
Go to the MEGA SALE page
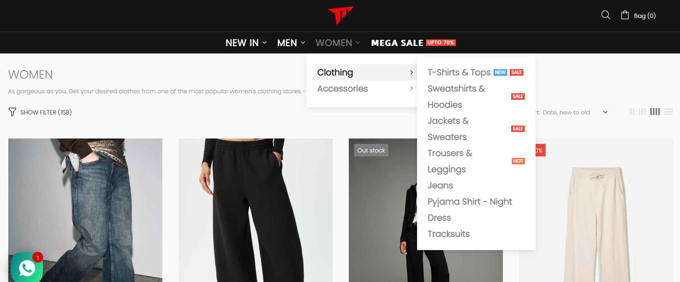(413, 43)
